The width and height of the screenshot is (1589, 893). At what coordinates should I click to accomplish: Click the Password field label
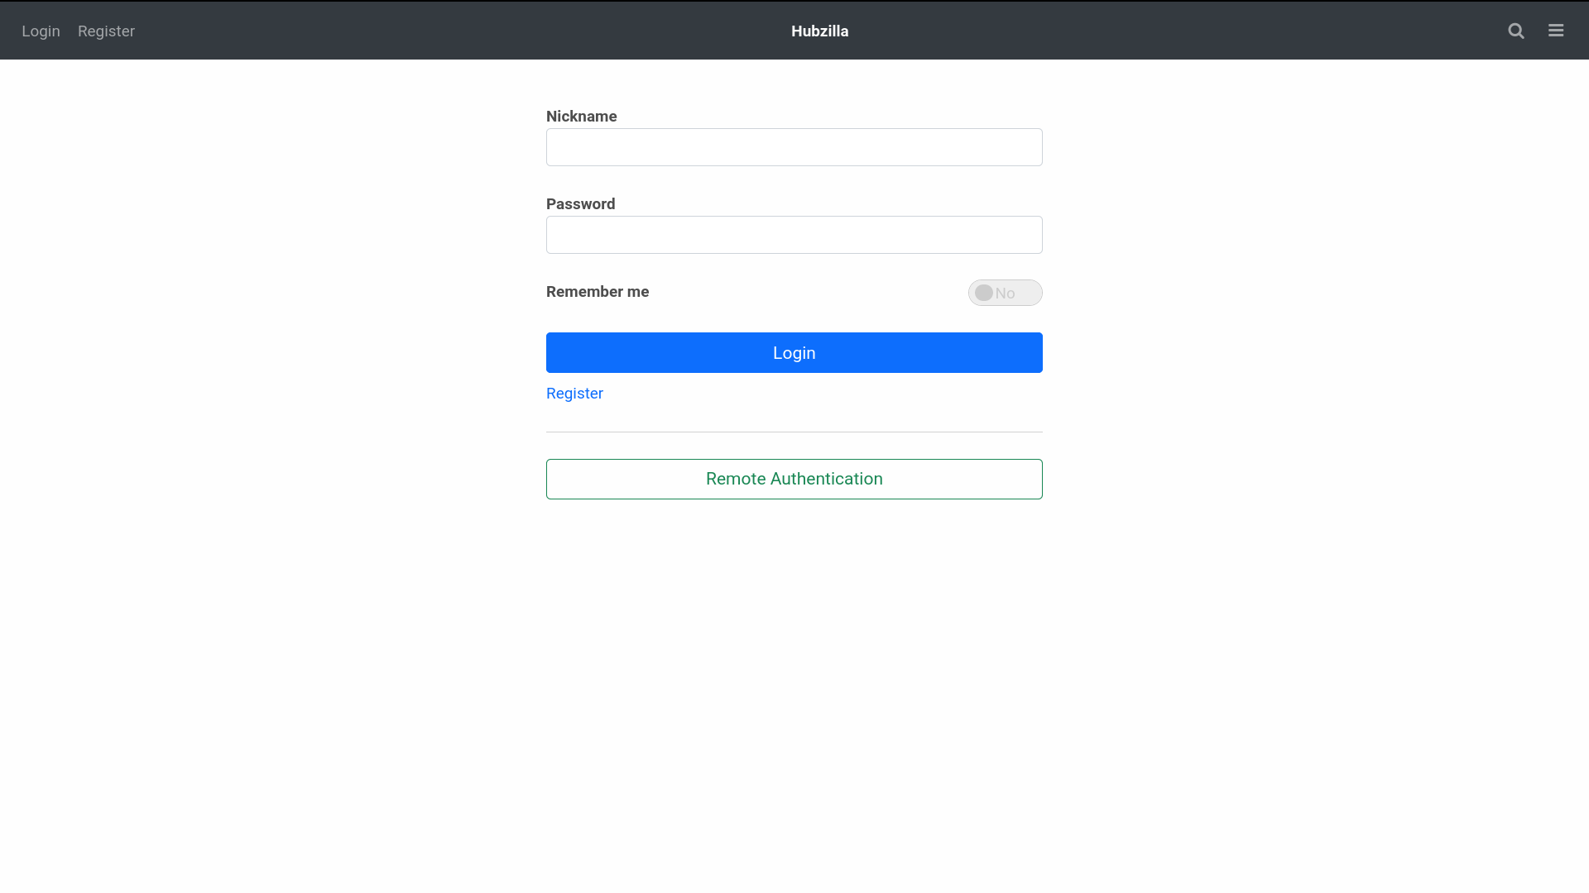coord(580,204)
